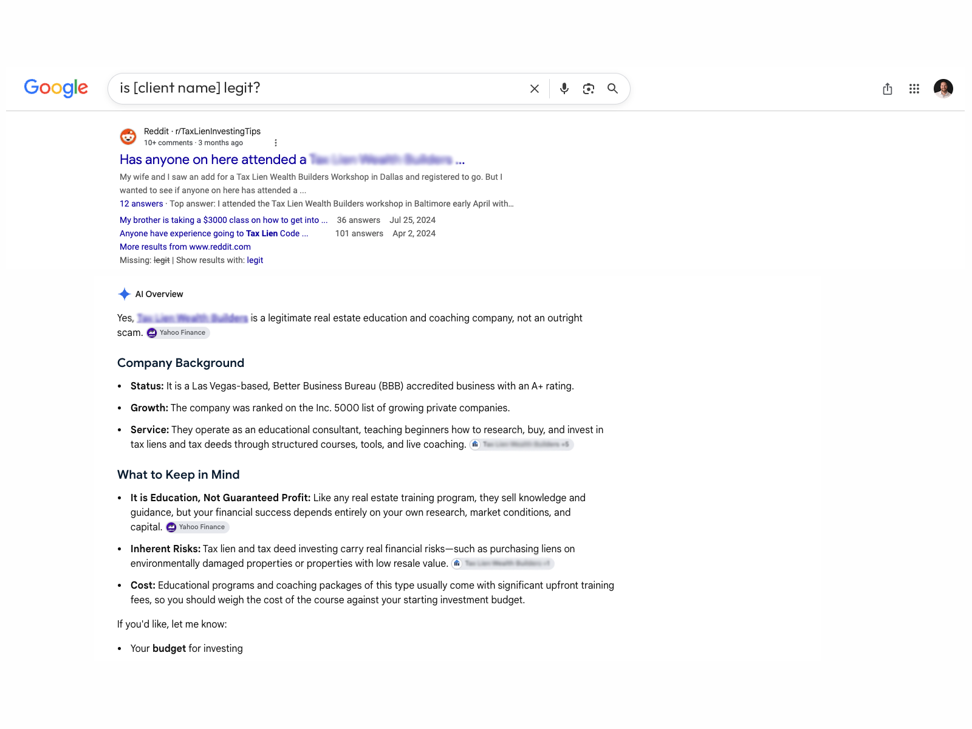Open 'Anyone have experience going to Tax Lien Code' link
972x729 pixels.
(214, 233)
